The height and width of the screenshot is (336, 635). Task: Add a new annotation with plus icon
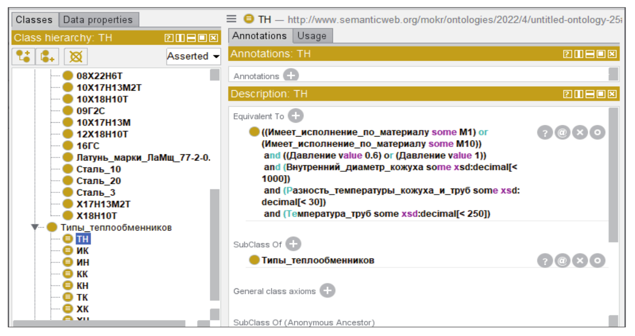(291, 75)
